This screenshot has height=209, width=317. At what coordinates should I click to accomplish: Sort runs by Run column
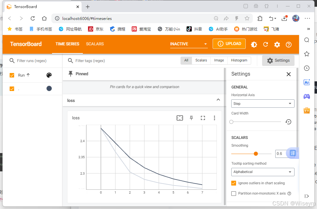pyautogui.click(x=24, y=75)
